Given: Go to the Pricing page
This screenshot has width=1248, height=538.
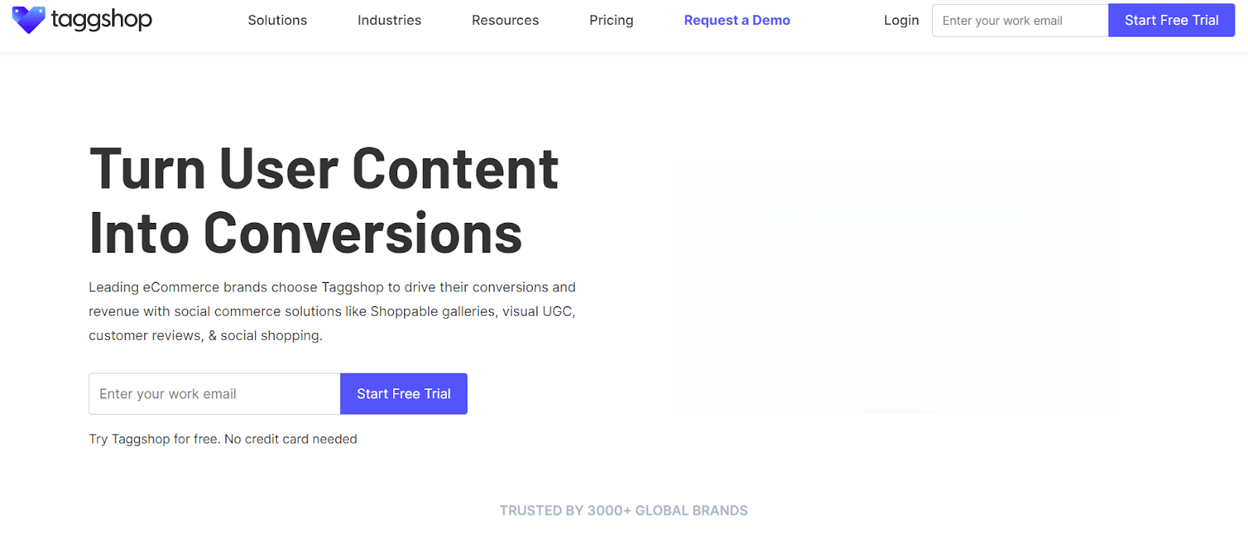Looking at the screenshot, I should point(611,20).
